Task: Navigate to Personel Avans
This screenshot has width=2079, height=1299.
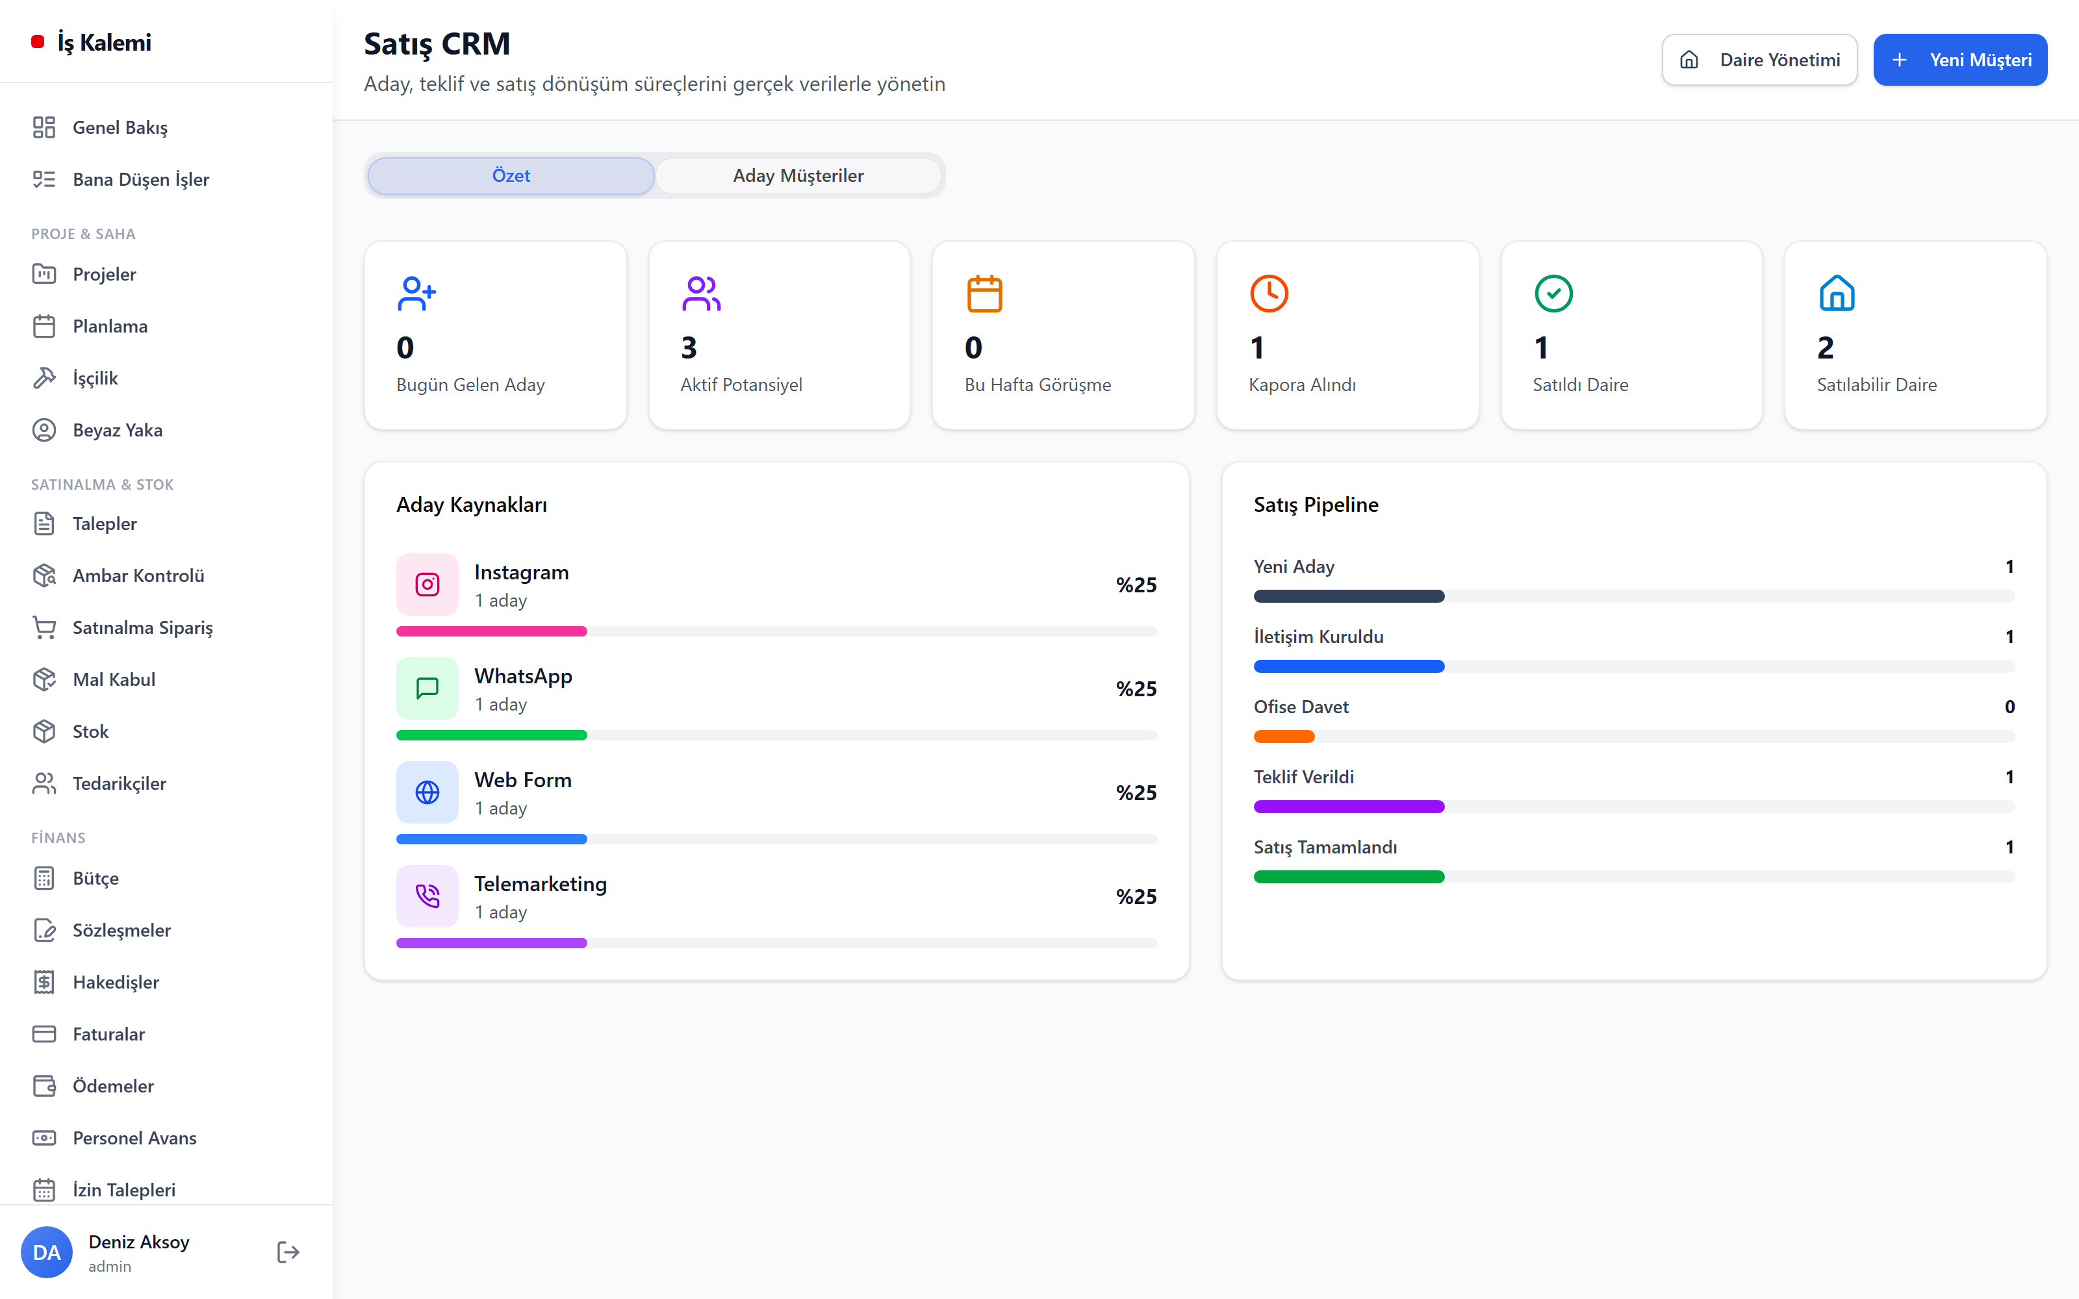Action: [x=167, y=1137]
